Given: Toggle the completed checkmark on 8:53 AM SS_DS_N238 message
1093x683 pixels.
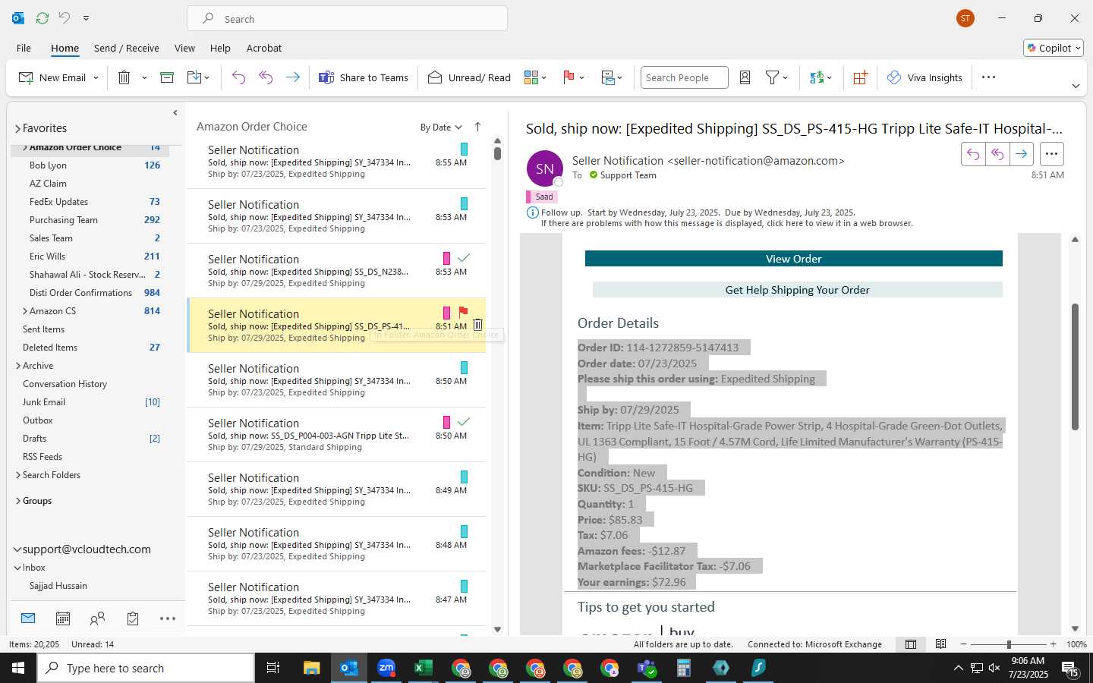Looking at the screenshot, I should [464, 258].
